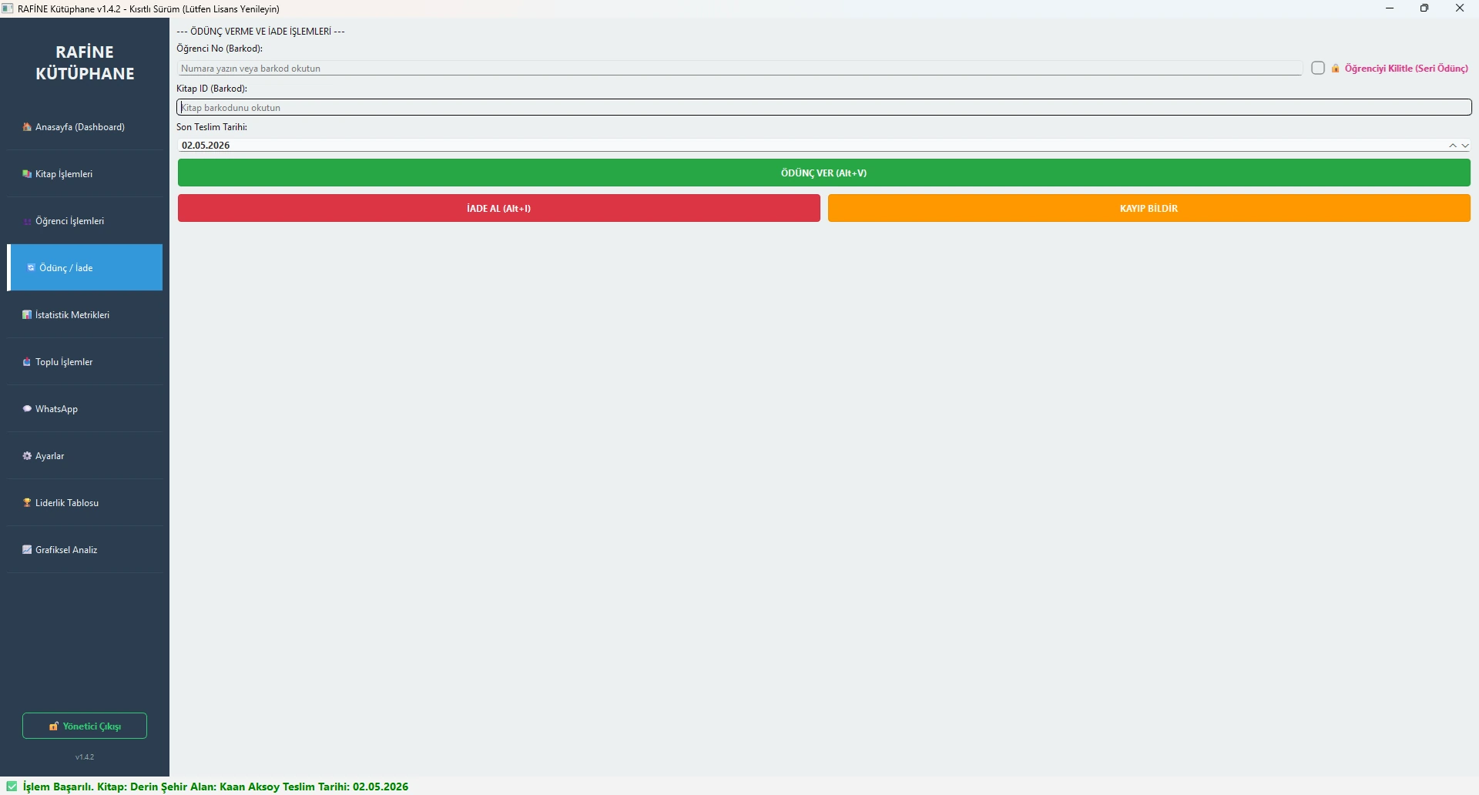Open Ayarlar settings page
The width and height of the screenshot is (1479, 795).
point(85,456)
